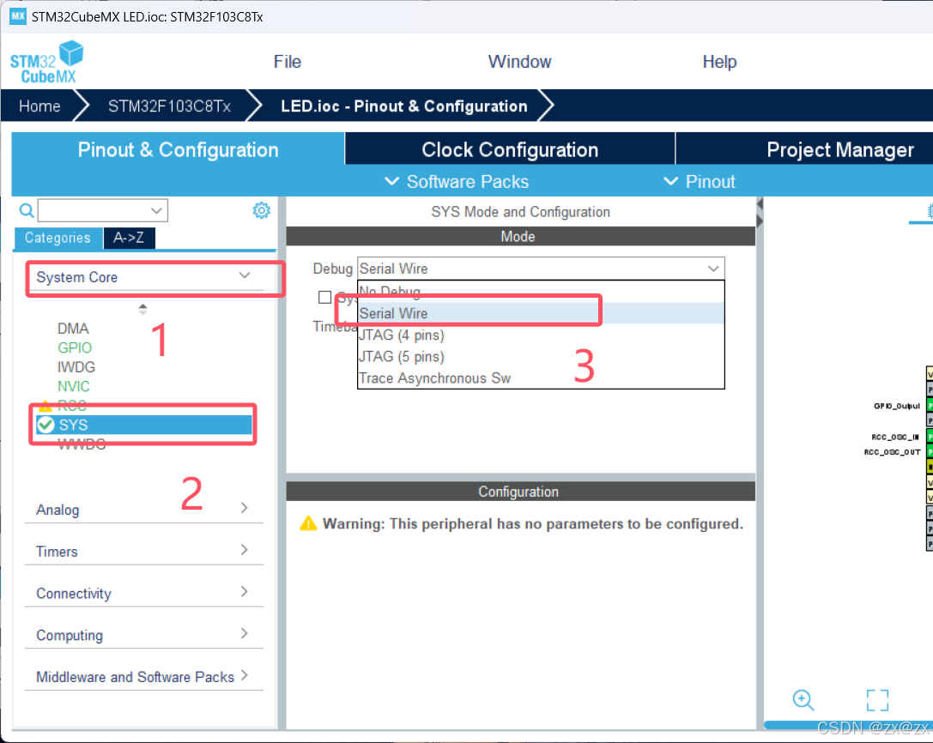933x743 pixels.
Task: Open the Pinout dropdown menu
Action: click(x=700, y=181)
